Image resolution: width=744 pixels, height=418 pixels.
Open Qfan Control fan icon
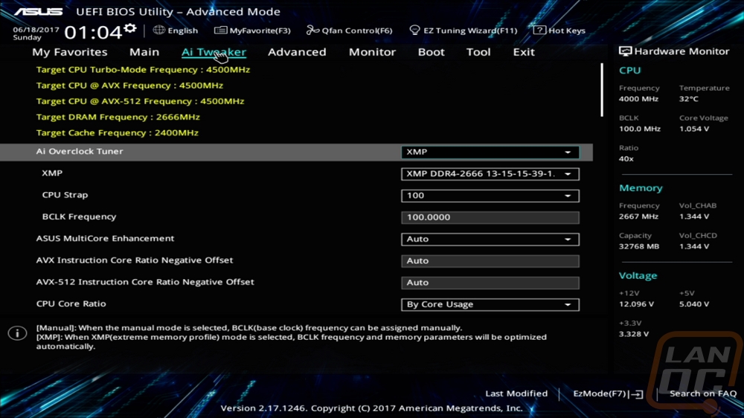pos(312,30)
